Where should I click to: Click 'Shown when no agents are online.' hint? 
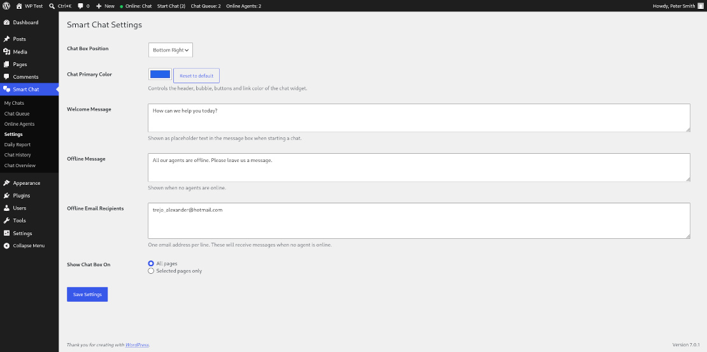(187, 188)
